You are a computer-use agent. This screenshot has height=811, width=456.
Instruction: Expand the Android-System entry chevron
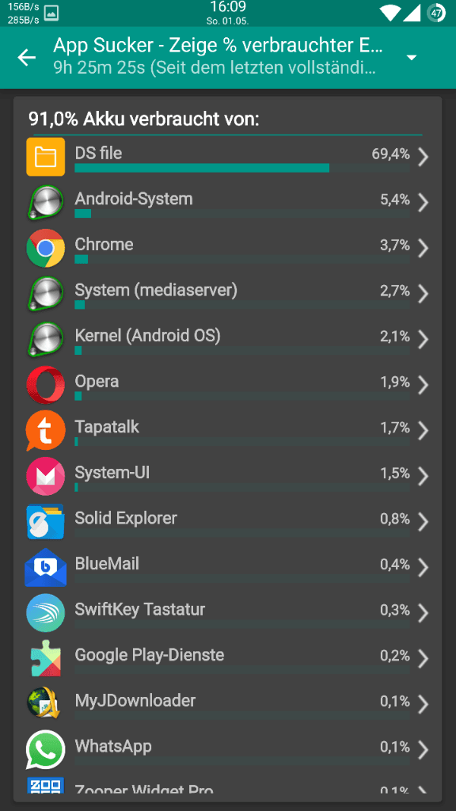424,202
